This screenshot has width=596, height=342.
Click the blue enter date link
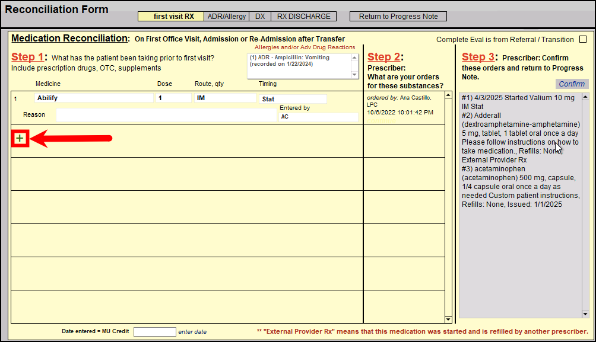[x=192, y=332]
